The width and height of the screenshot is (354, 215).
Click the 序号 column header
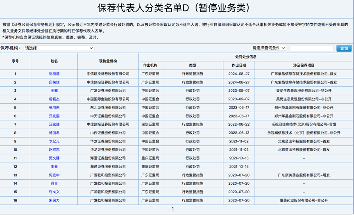click(15, 61)
